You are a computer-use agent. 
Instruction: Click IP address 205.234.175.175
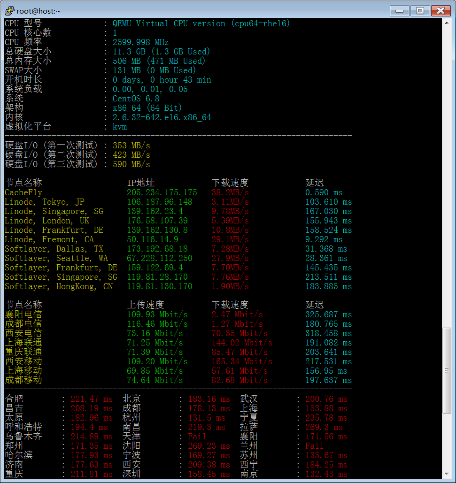(x=162, y=192)
